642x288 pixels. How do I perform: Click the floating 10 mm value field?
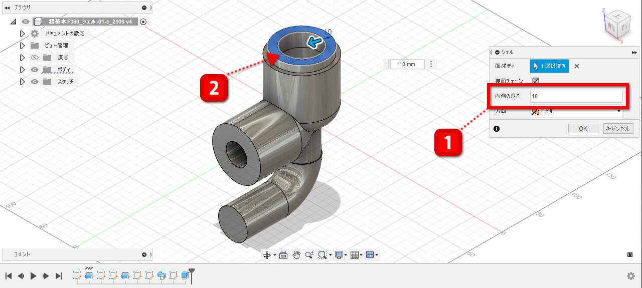[407, 64]
